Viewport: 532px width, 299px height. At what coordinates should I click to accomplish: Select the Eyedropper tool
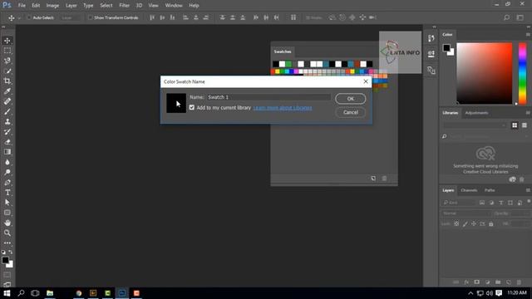point(7,91)
